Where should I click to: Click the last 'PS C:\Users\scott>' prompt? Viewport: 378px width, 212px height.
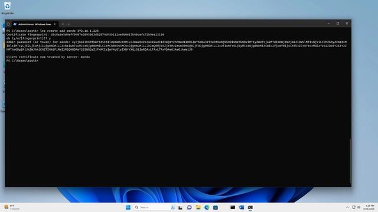coord(22,61)
